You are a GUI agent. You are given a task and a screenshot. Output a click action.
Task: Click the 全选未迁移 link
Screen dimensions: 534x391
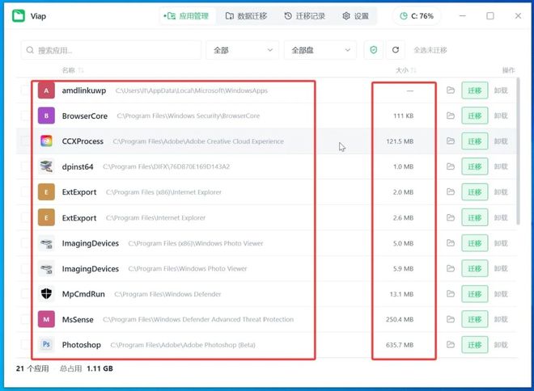(x=430, y=50)
